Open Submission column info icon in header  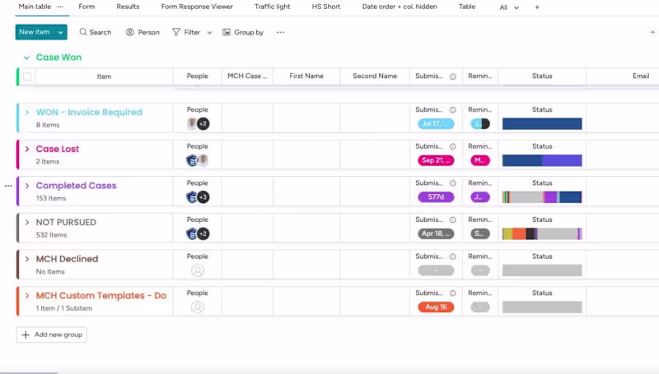(452, 76)
